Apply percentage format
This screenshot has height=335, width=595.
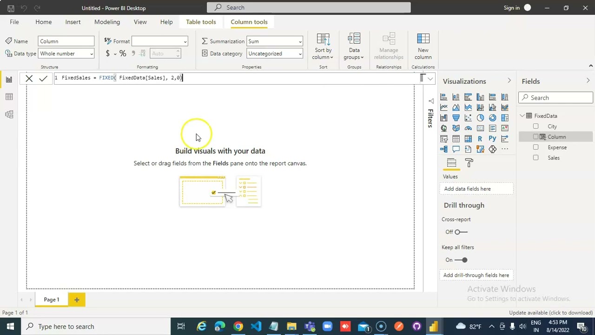(123, 54)
